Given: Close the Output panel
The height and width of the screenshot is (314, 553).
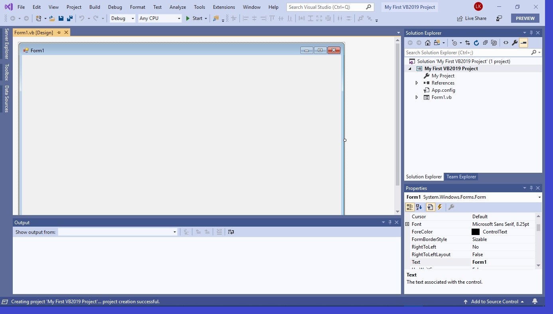Looking at the screenshot, I should click(397, 222).
